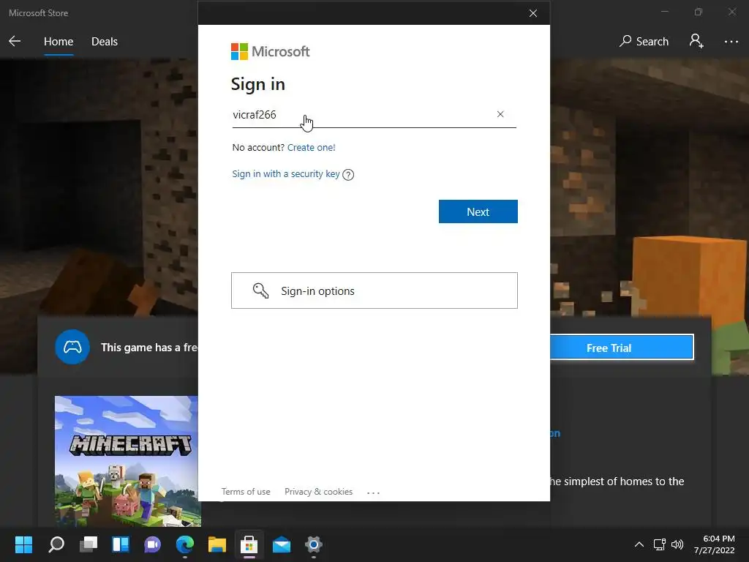
Task: Switch to the Deals tab
Action: click(105, 42)
